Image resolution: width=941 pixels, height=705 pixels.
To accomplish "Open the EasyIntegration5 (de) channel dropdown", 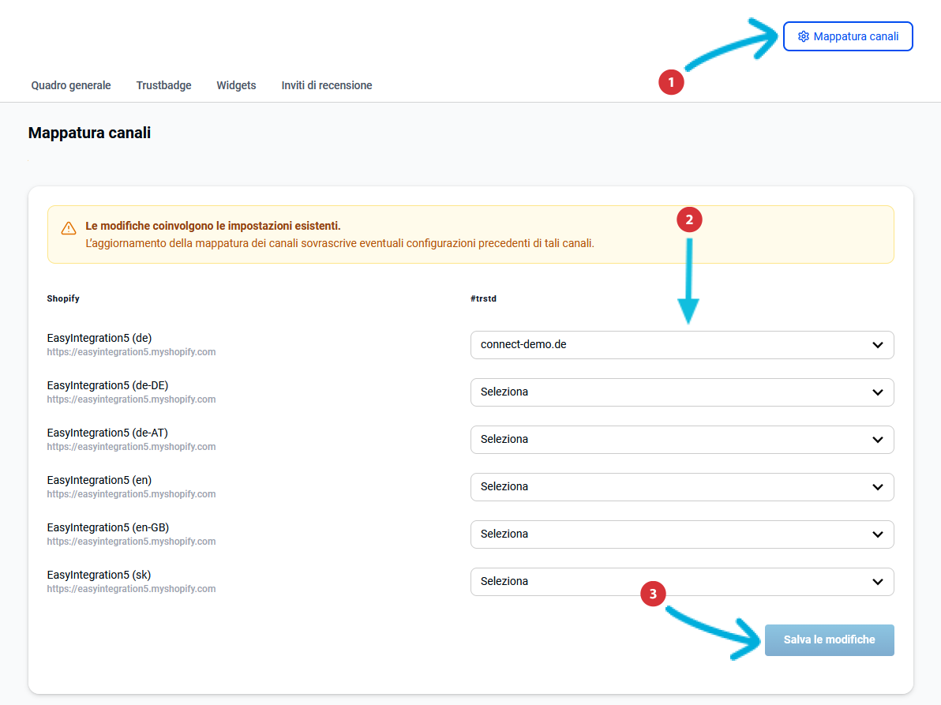I will (x=681, y=345).
